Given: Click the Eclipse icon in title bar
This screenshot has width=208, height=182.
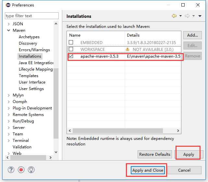Looking at the screenshot, I should (8, 5).
